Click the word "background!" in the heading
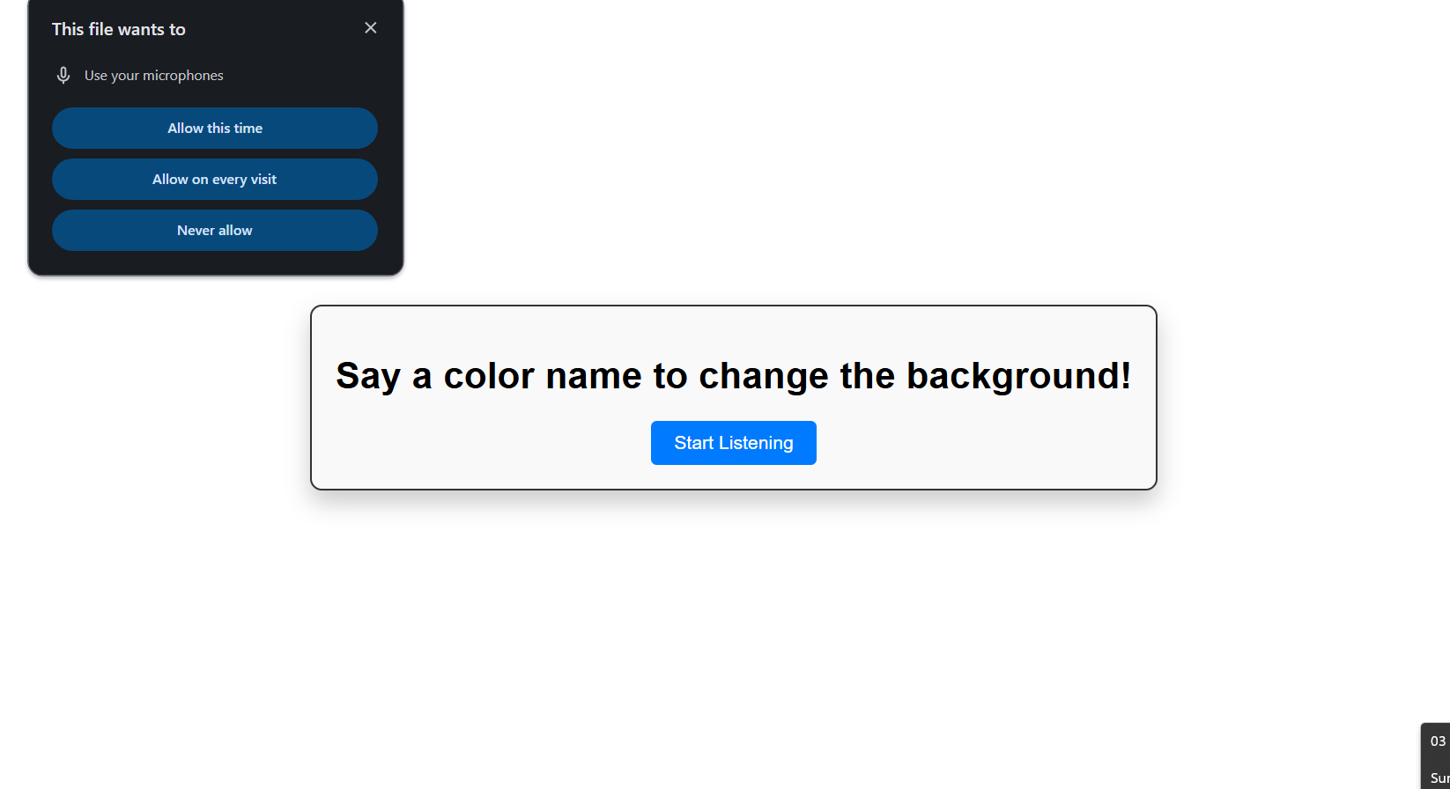The image size is (1450, 789). point(1018,376)
